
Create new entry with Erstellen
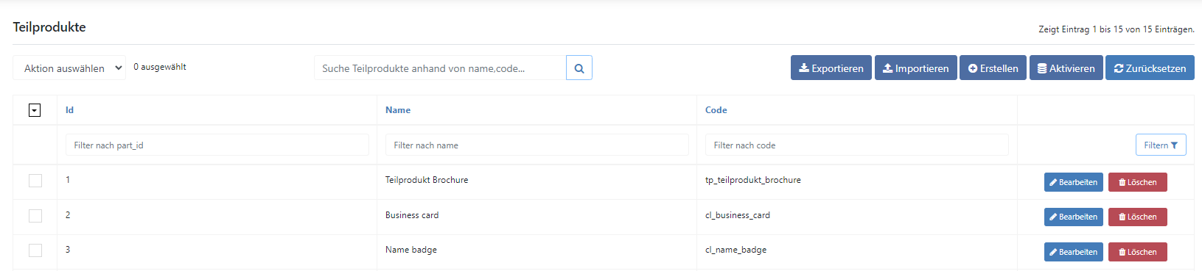pos(993,68)
